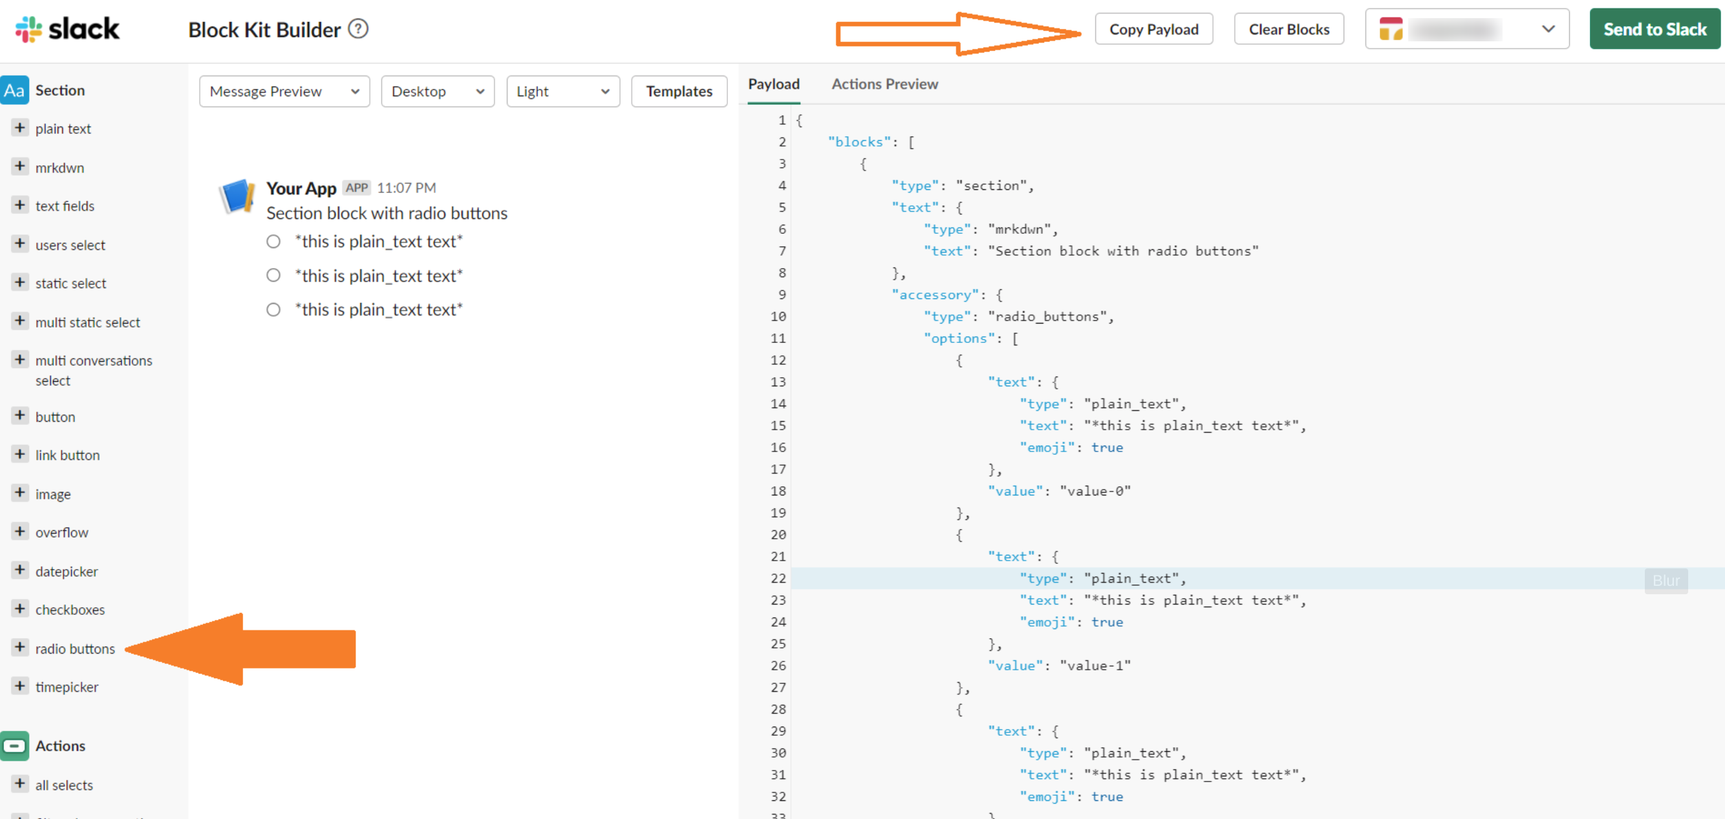The width and height of the screenshot is (1725, 819).
Task: Open the Light theme dropdown
Action: click(x=562, y=91)
